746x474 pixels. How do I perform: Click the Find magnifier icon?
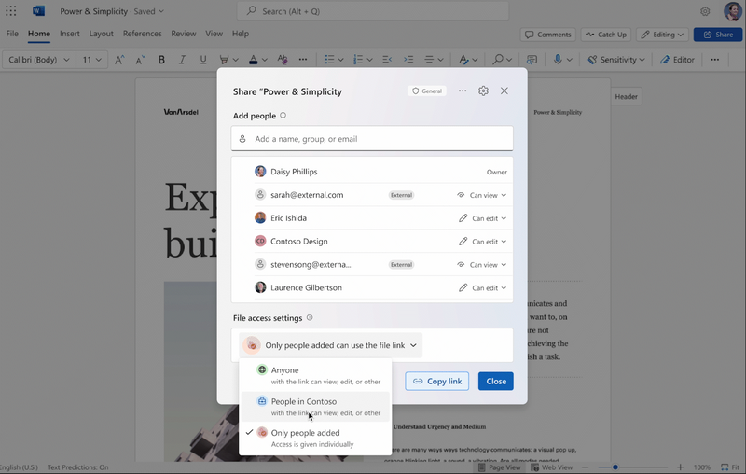(498, 60)
